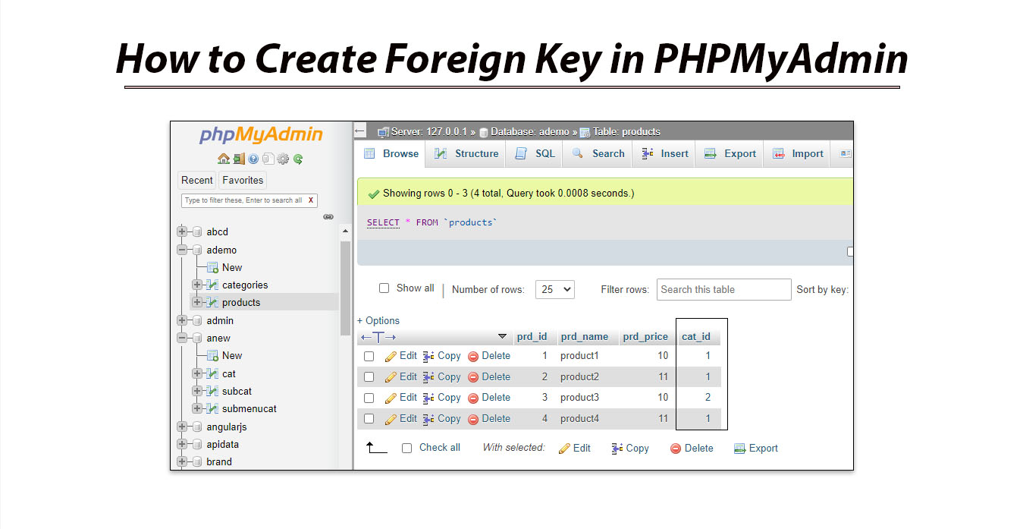Viewport: 1023px width, 529px height.
Task: Expand the abcd database node
Action: 181,231
